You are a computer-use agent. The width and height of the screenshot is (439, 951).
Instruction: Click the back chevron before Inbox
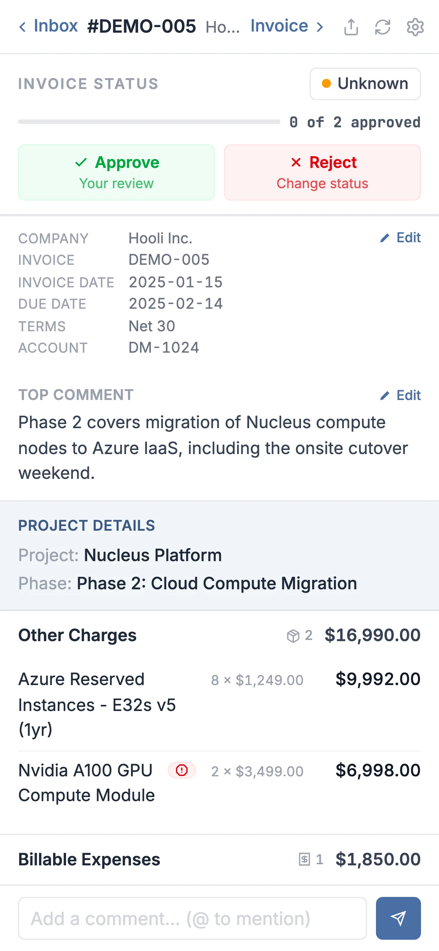coord(23,27)
